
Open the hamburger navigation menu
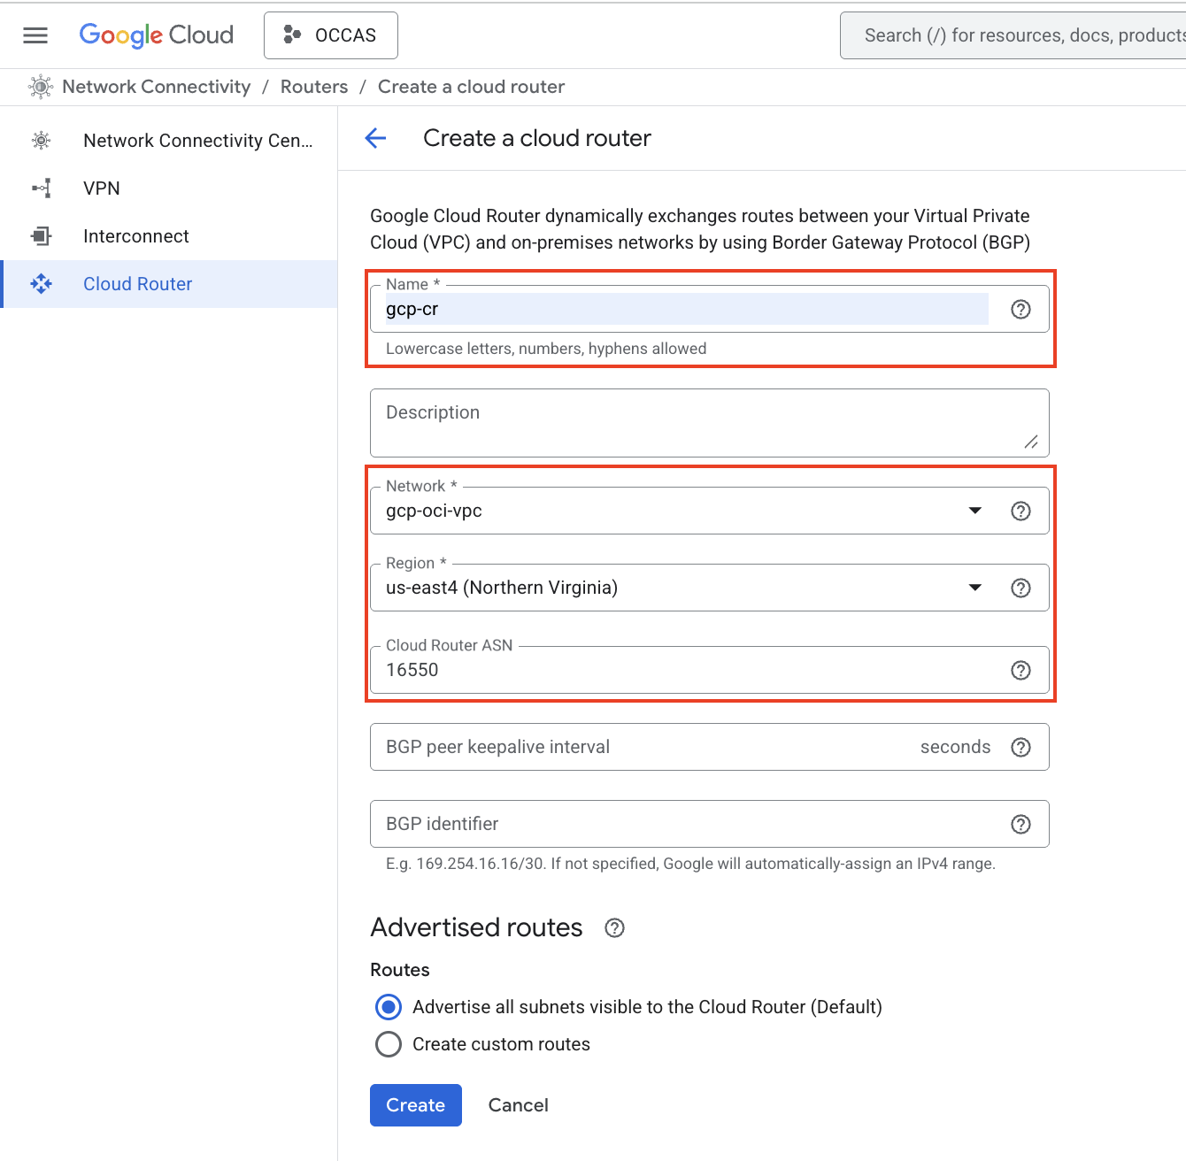coord(35,35)
